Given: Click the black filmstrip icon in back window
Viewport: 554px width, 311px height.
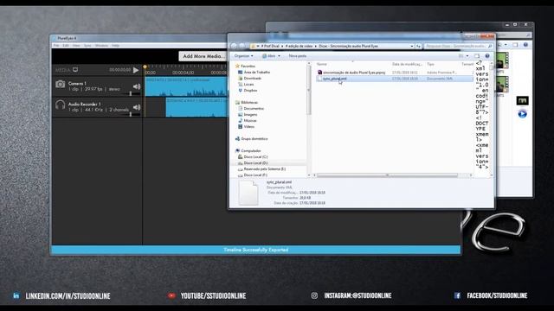Looking at the screenshot, I should tap(522, 100).
